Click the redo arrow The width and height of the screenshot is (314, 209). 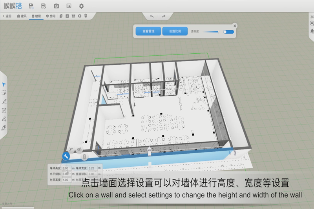(164, 16)
